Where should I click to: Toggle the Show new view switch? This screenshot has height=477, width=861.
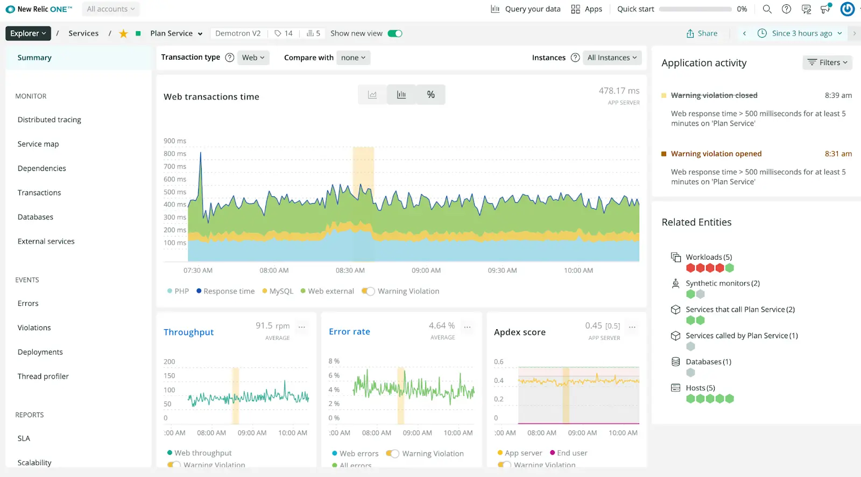tap(395, 33)
